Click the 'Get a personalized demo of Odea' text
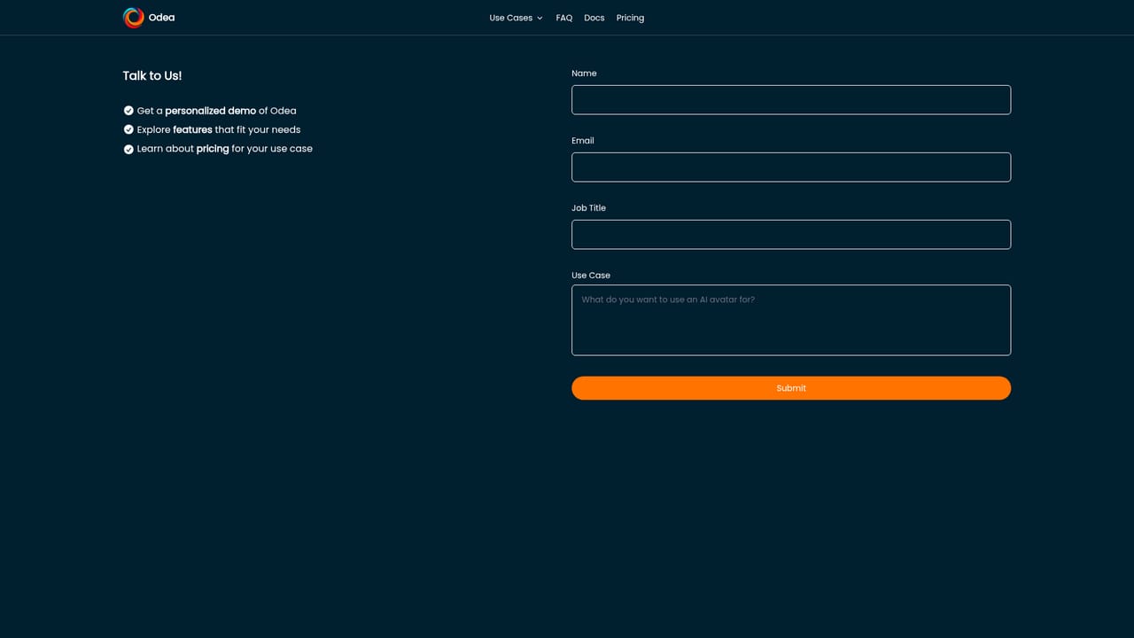This screenshot has height=638, width=1134. pyautogui.click(x=216, y=111)
